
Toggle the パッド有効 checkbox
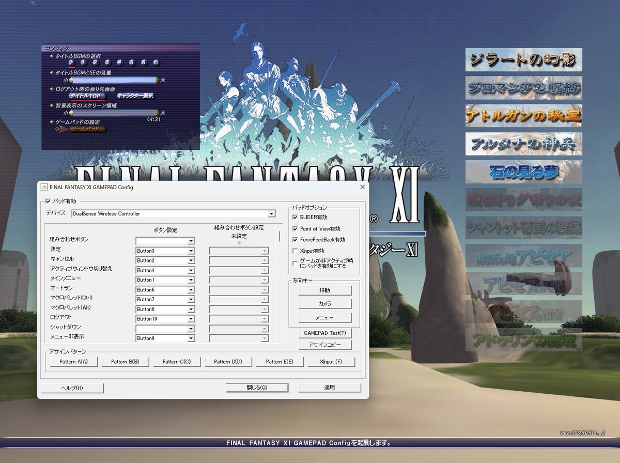(49, 201)
